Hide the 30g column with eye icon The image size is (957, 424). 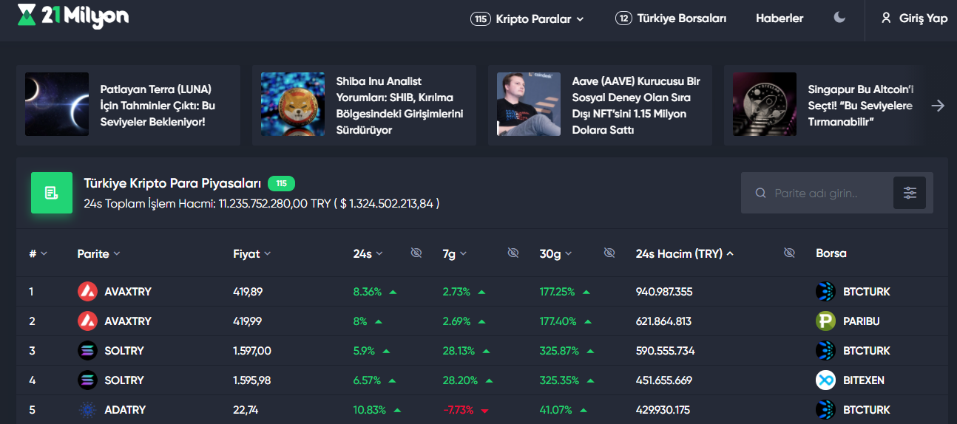pyautogui.click(x=609, y=253)
